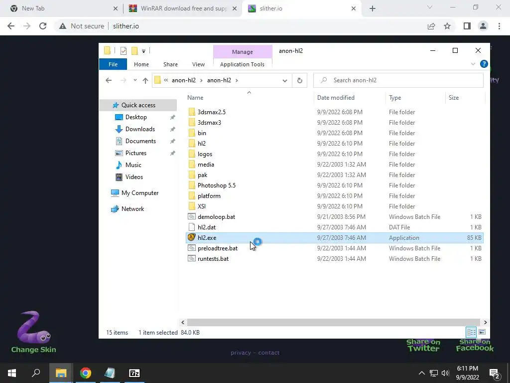The width and height of the screenshot is (510, 383).
Task: Select the Photoshop 5.5 folder icon
Action: pos(192,185)
